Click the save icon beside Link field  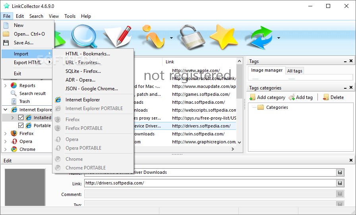pyautogui.click(x=340, y=183)
